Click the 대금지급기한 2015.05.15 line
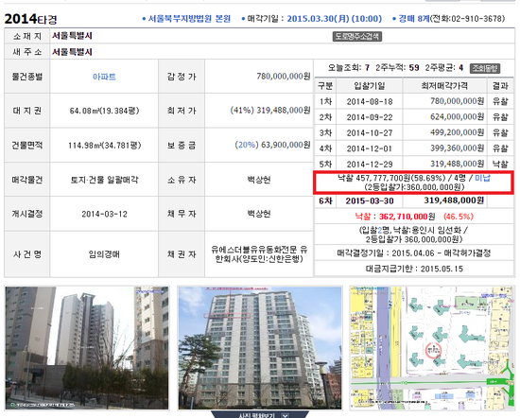520x418 pixels. (x=414, y=269)
